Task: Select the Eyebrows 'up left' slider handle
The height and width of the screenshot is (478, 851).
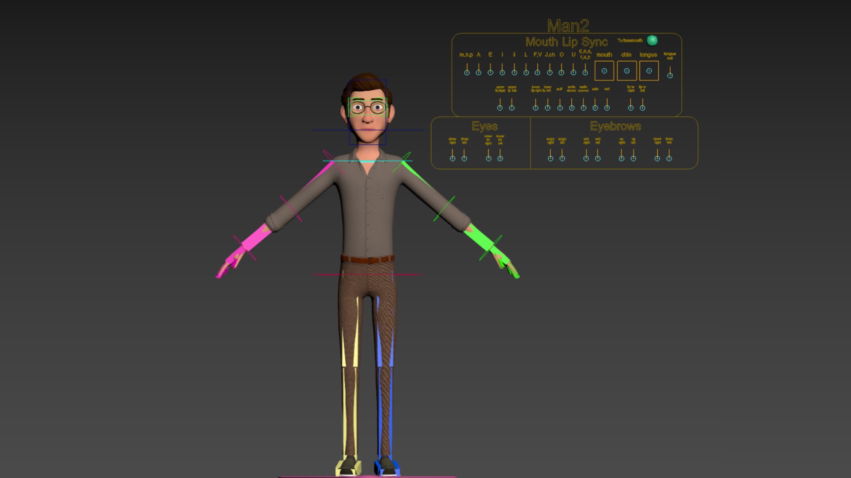Action: click(x=633, y=158)
